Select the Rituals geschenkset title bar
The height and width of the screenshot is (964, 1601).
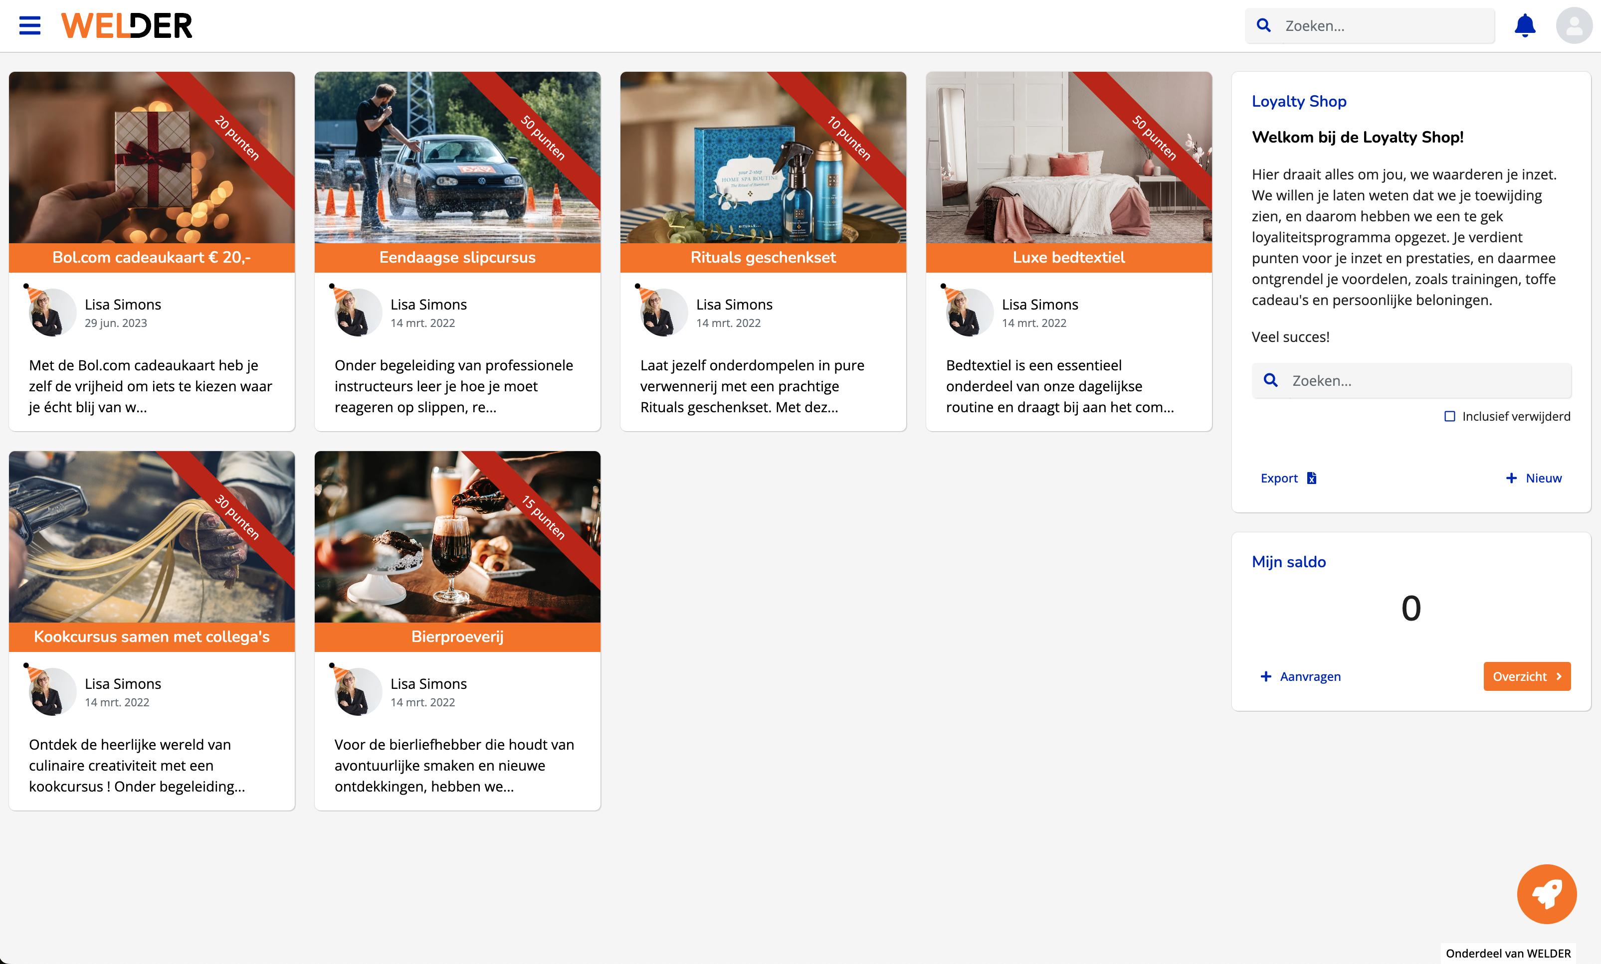pyautogui.click(x=763, y=257)
